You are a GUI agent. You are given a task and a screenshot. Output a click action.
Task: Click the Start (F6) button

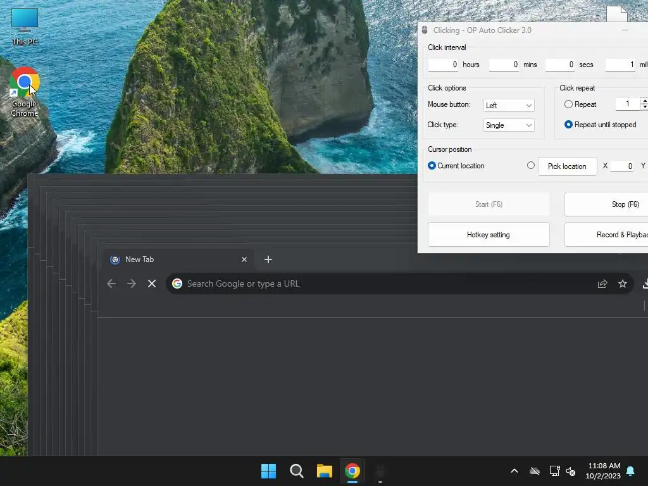tap(489, 204)
